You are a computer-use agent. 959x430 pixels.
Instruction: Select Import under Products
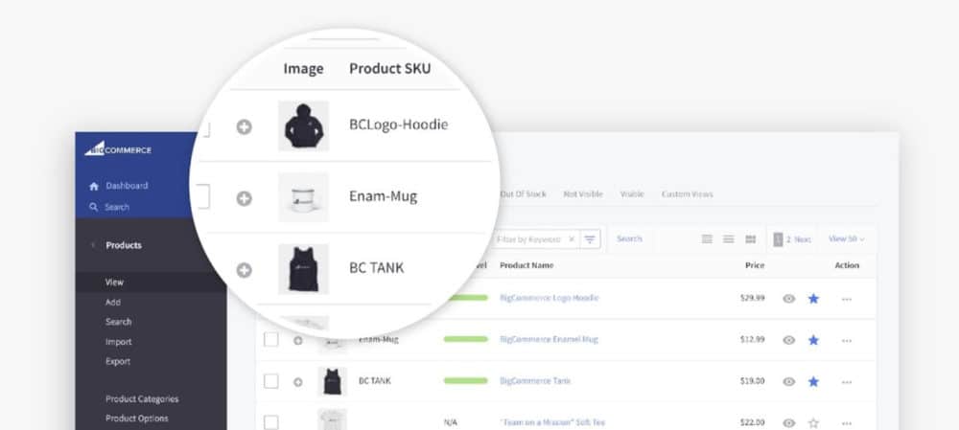coord(119,342)
